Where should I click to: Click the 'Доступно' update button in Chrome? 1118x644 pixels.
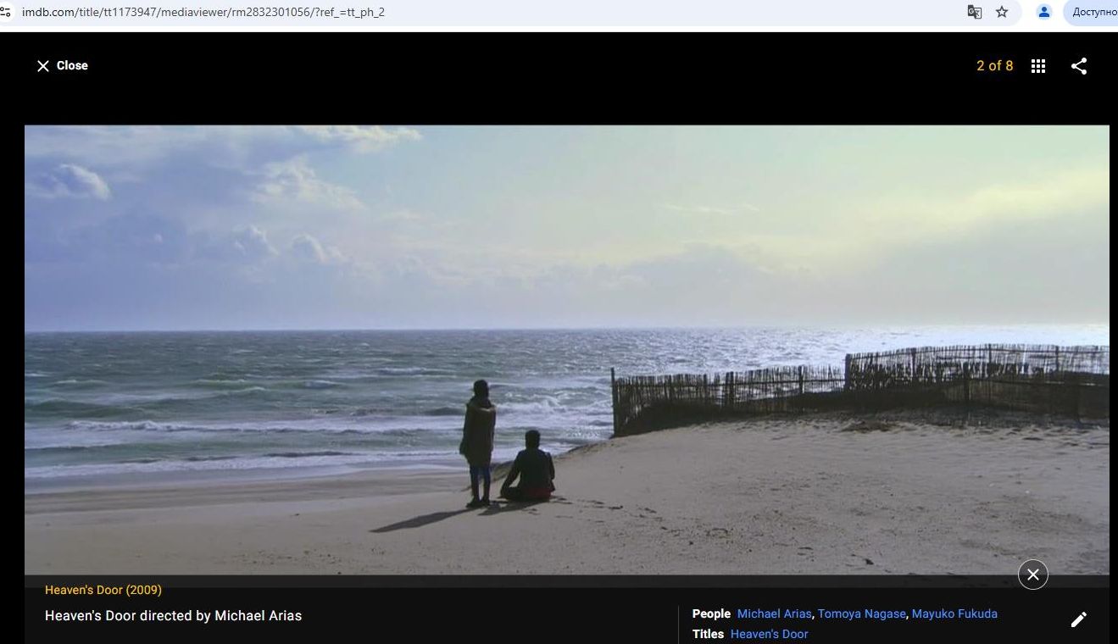[1092, 12]
